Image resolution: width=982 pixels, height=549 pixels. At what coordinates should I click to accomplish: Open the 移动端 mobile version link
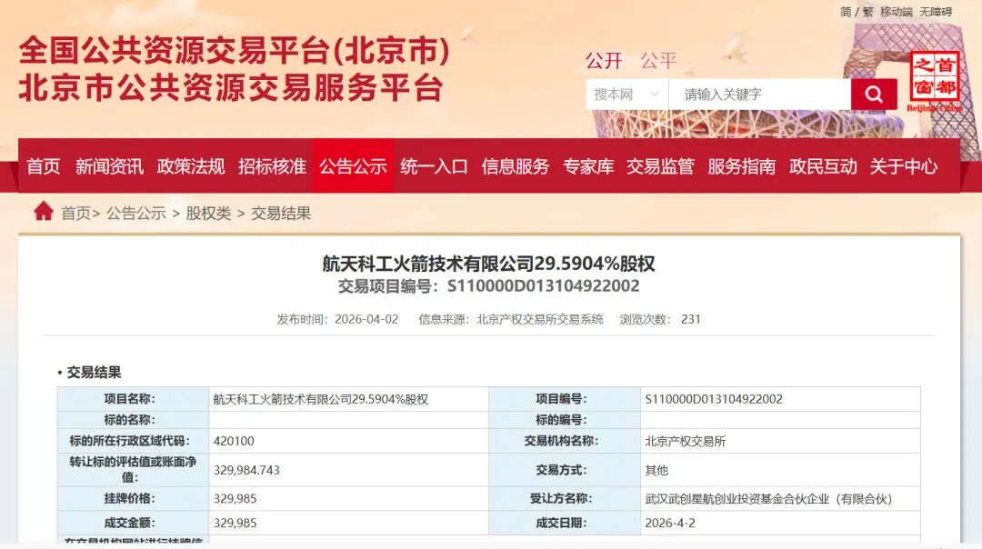point(896,12)
